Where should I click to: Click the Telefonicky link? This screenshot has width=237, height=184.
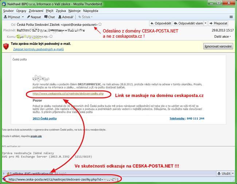coord(177,118)
